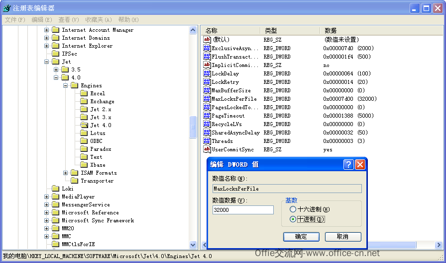Image resolution: width=446 pixels, height=263 pixels.
Task: Click the Loki folder icon
Action: coord(55,189)
